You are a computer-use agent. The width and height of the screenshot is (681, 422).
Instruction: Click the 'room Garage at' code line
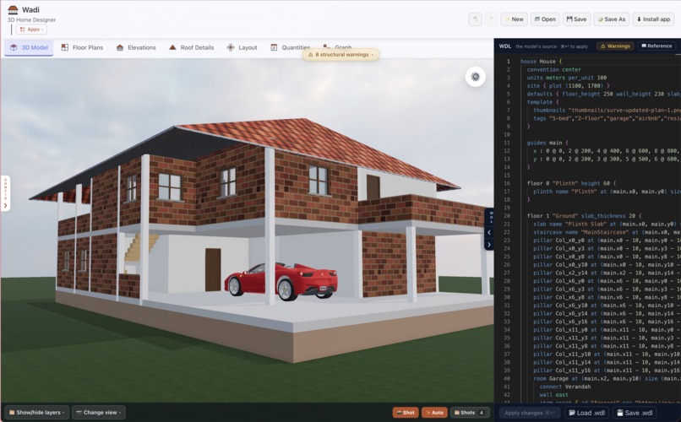(607, 379)
